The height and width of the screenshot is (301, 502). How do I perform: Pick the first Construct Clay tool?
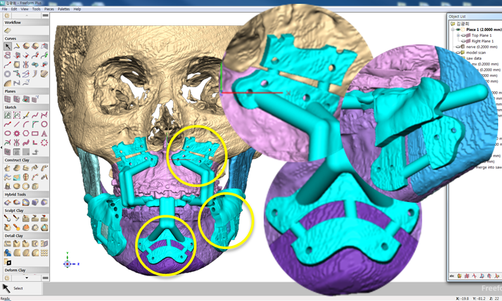pyautogui.click(x=8, y=168)
